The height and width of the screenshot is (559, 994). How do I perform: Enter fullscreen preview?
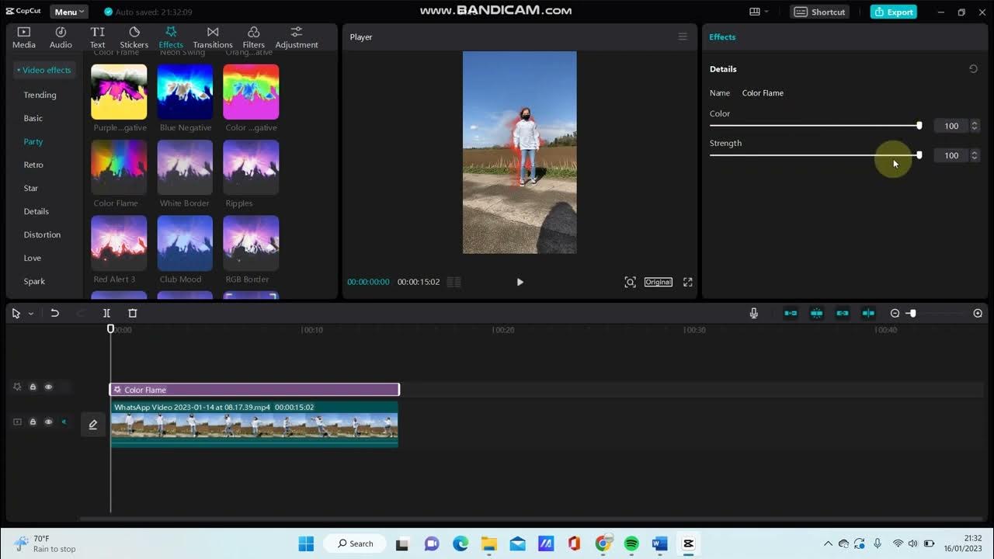click(687, 282)
